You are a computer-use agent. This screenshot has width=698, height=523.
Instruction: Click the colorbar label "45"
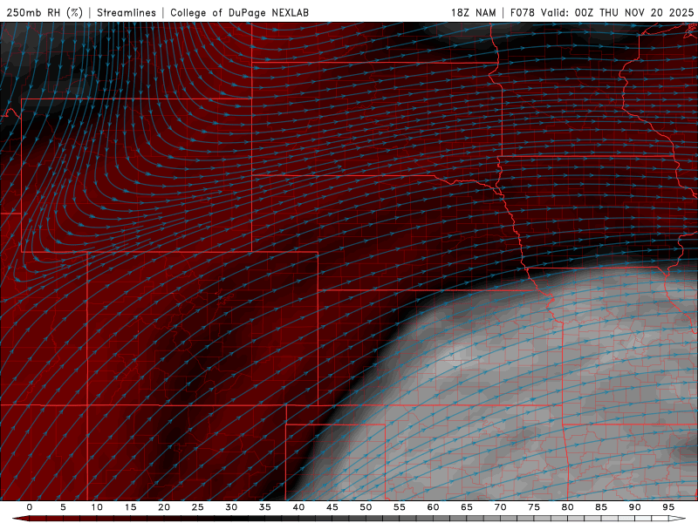tap(332, 507)
